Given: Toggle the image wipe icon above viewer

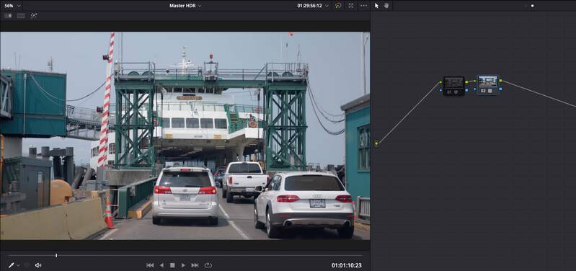Looking at the screenshot, I should coord(8,16).
